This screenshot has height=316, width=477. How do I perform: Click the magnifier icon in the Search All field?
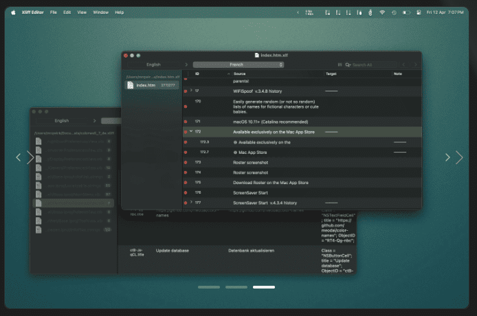pos(348,65)
